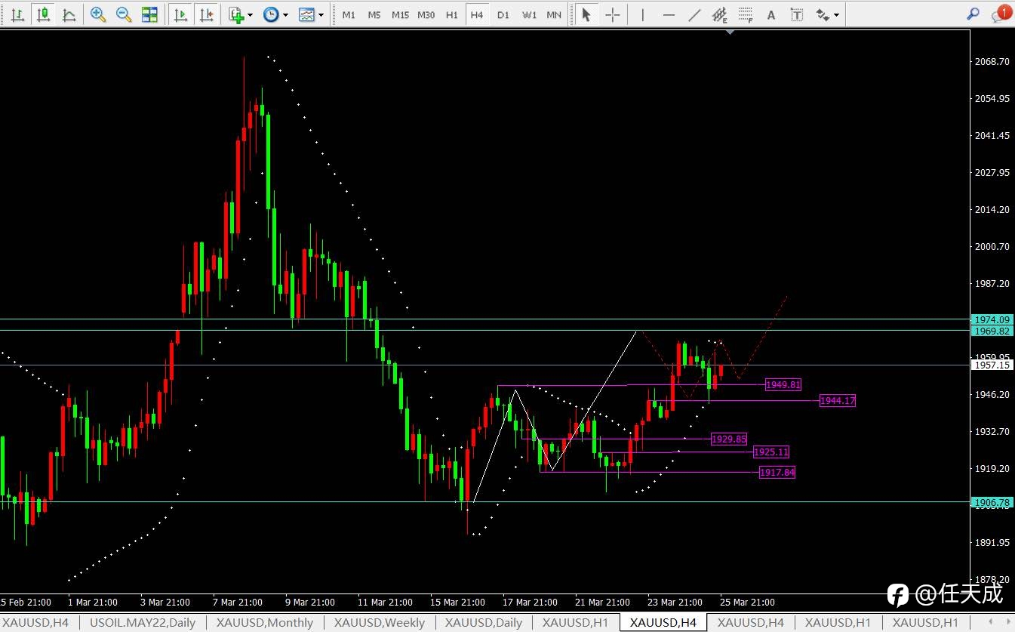Open the arrows objects tool

822,14
